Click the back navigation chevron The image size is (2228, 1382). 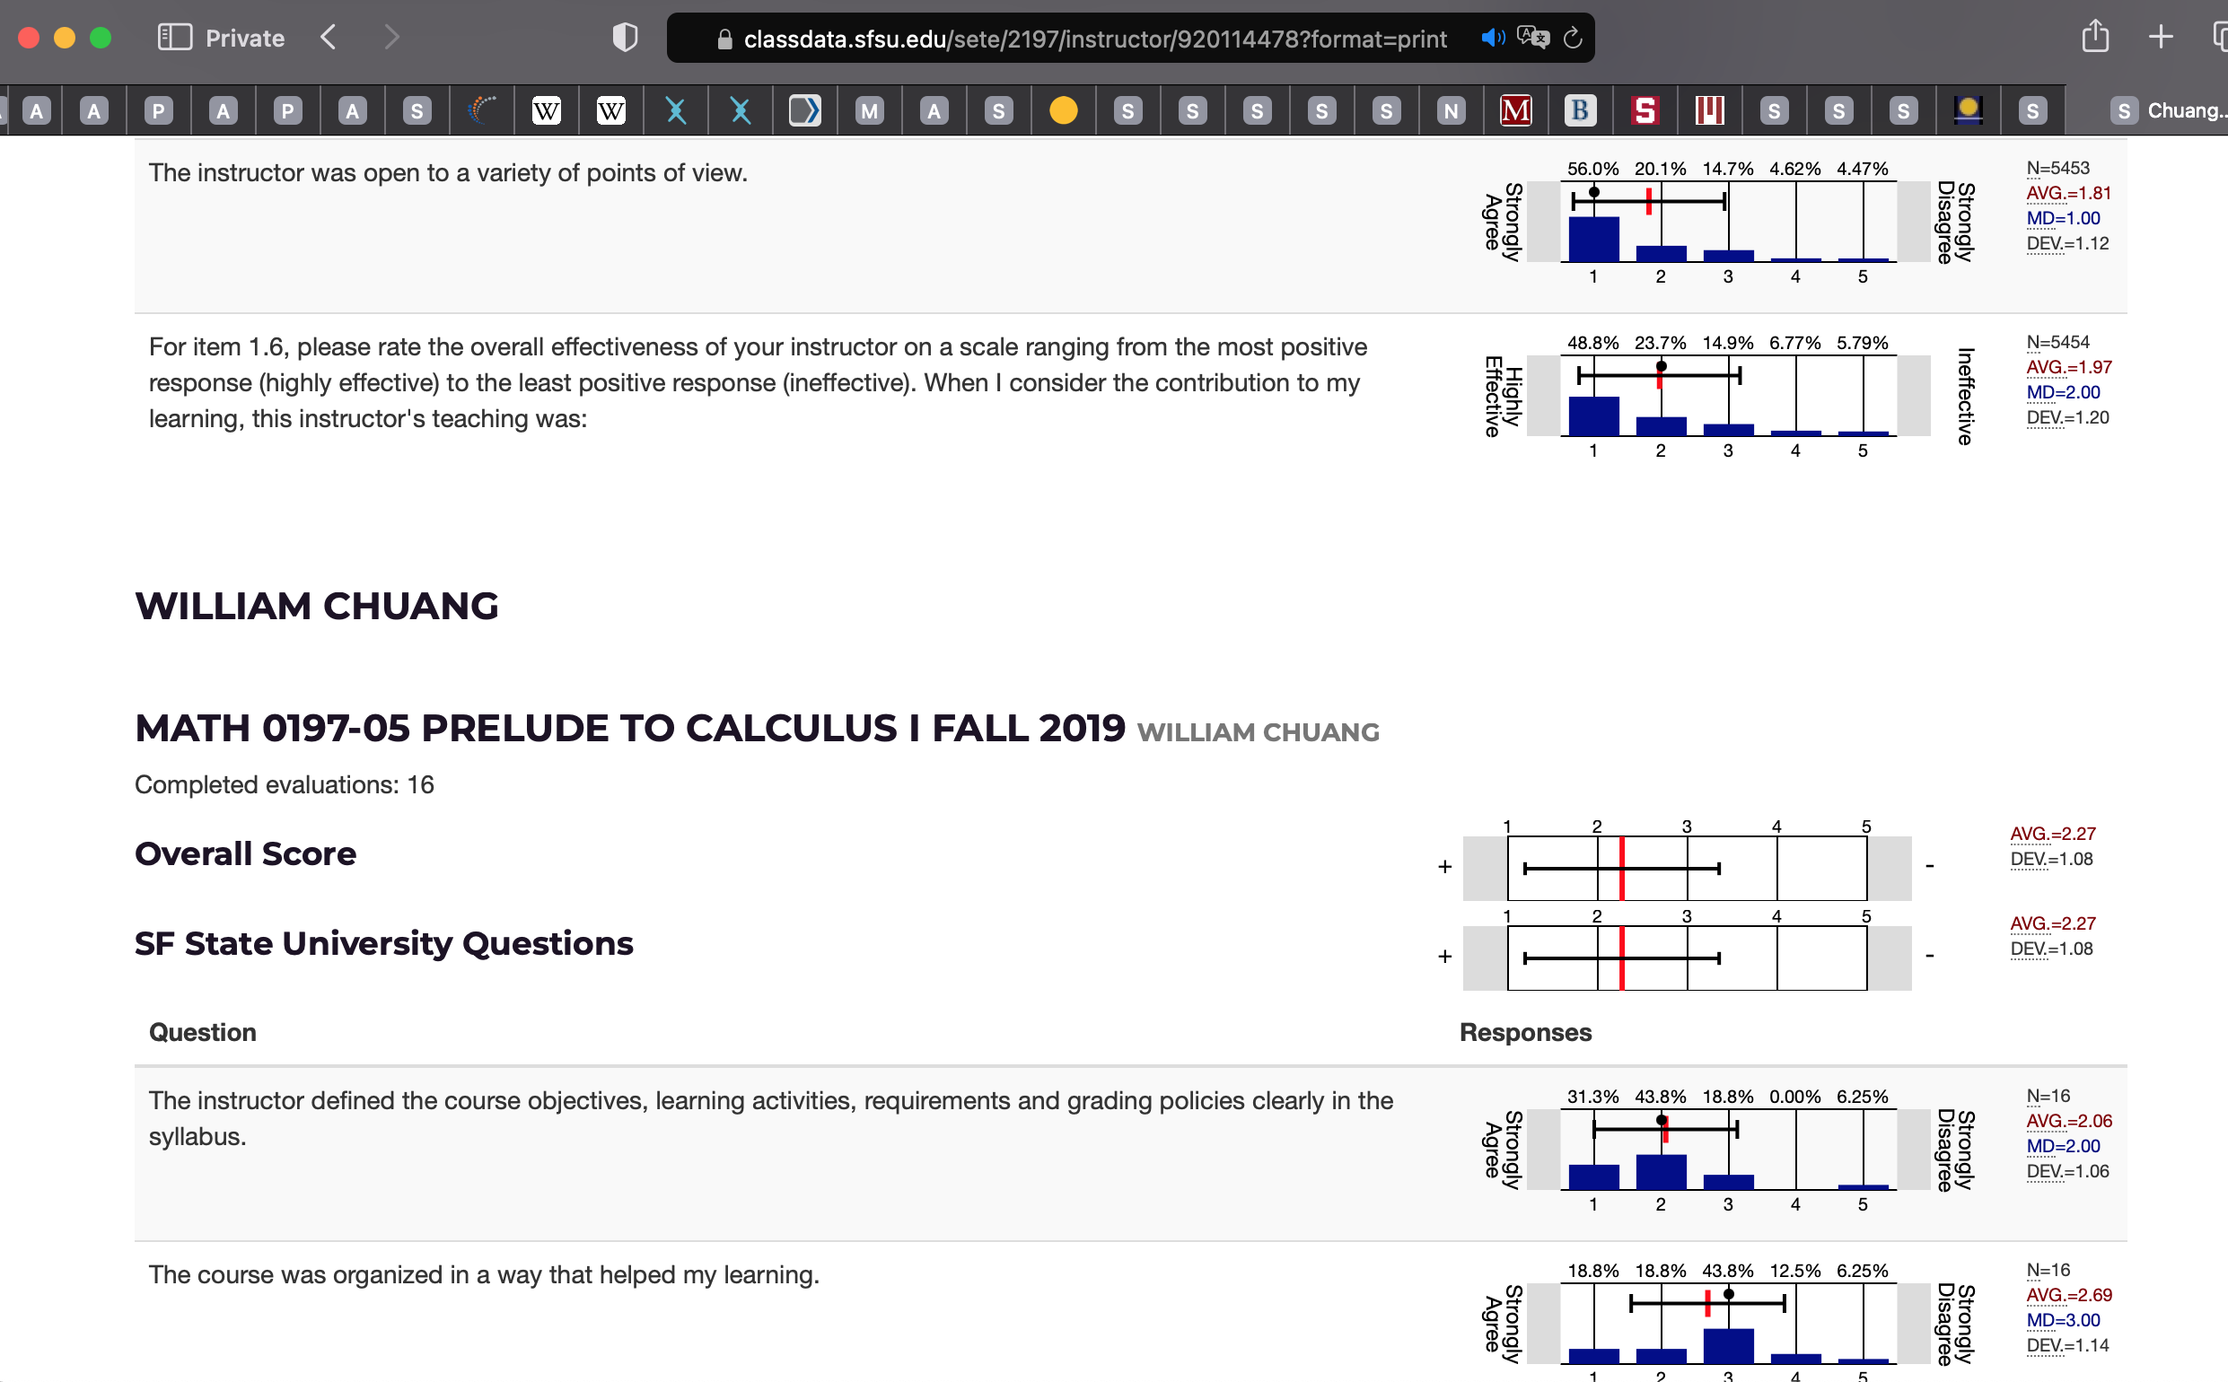point(328,37)
